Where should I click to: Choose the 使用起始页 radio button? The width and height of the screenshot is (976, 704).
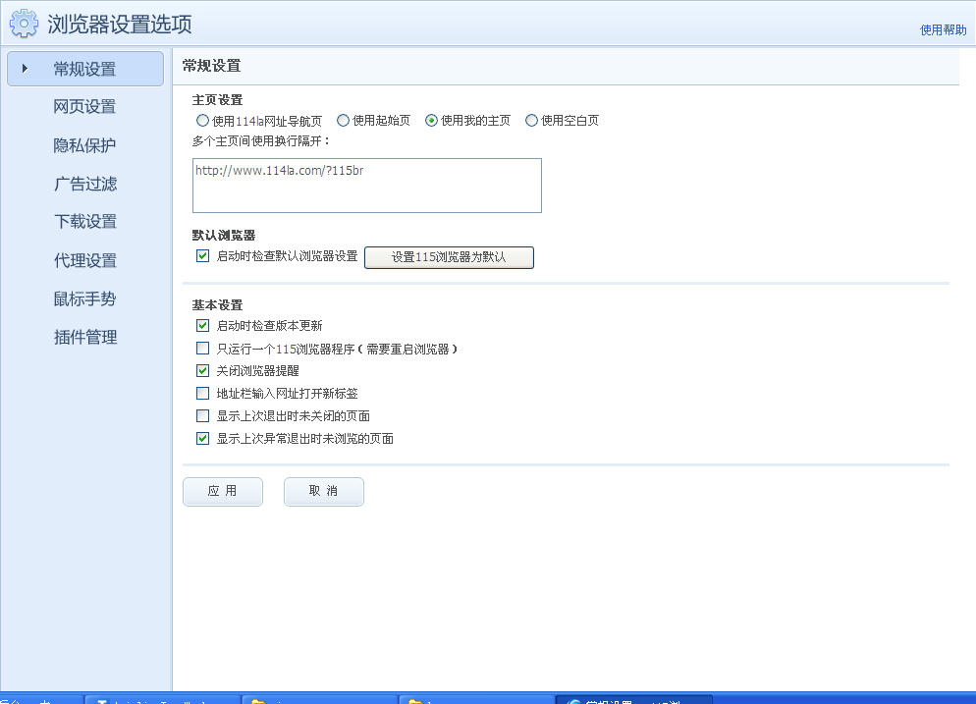coord(344,121)
